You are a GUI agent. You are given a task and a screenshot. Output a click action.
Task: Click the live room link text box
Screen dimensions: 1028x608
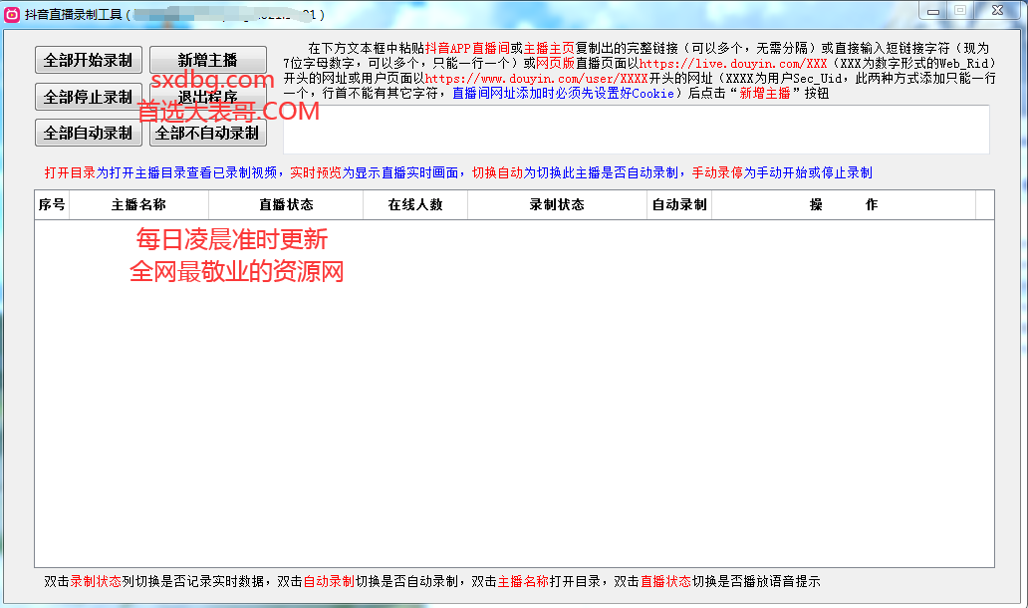pos(636,130)
